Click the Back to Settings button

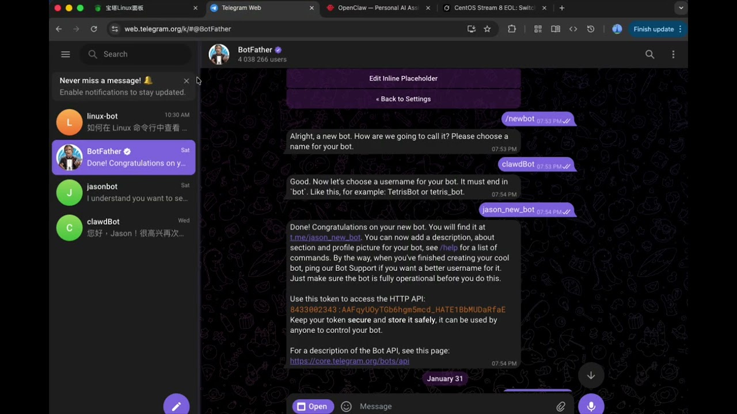(403, 99)
